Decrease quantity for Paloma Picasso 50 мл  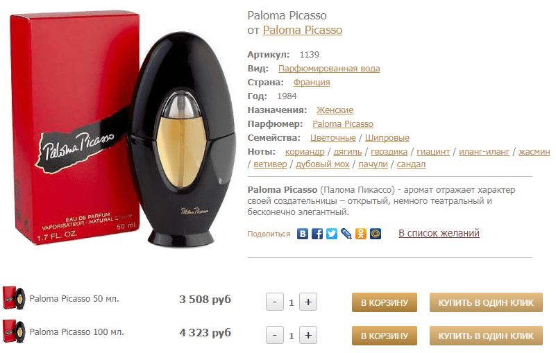(275, 302)
